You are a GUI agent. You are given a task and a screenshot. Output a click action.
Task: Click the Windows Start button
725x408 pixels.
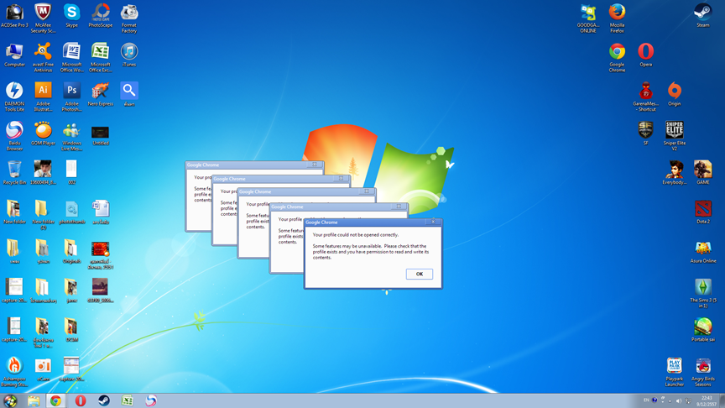tap(10, 400)
